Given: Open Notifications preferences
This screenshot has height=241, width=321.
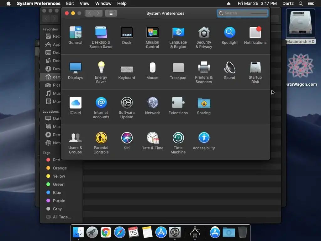Looking at the screenshot, I should click(255, 35).
